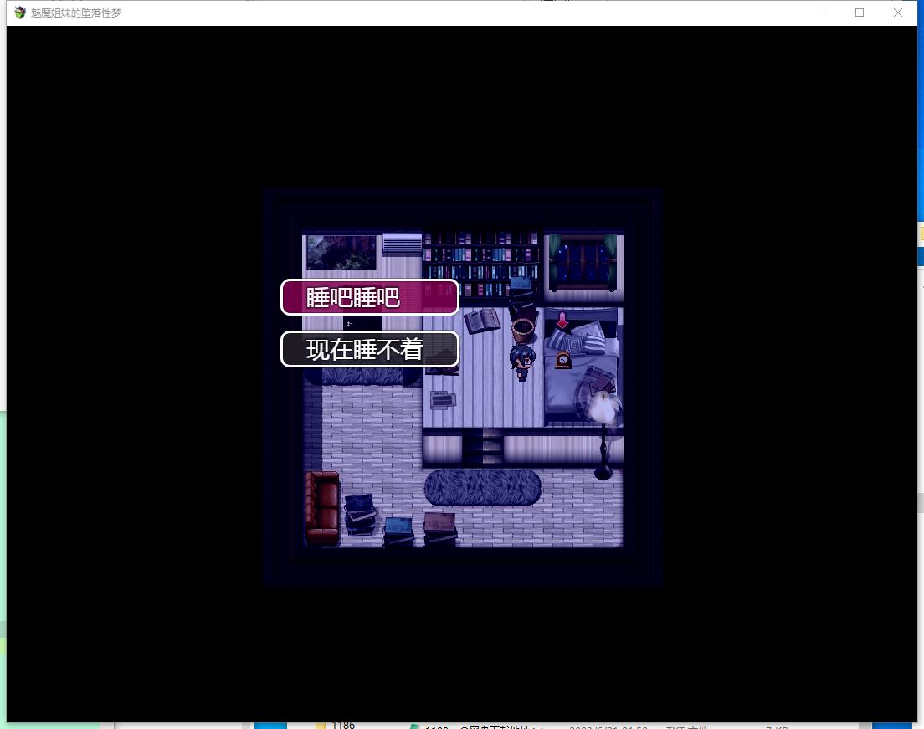Click the open book on the floor

coord(482,321)
